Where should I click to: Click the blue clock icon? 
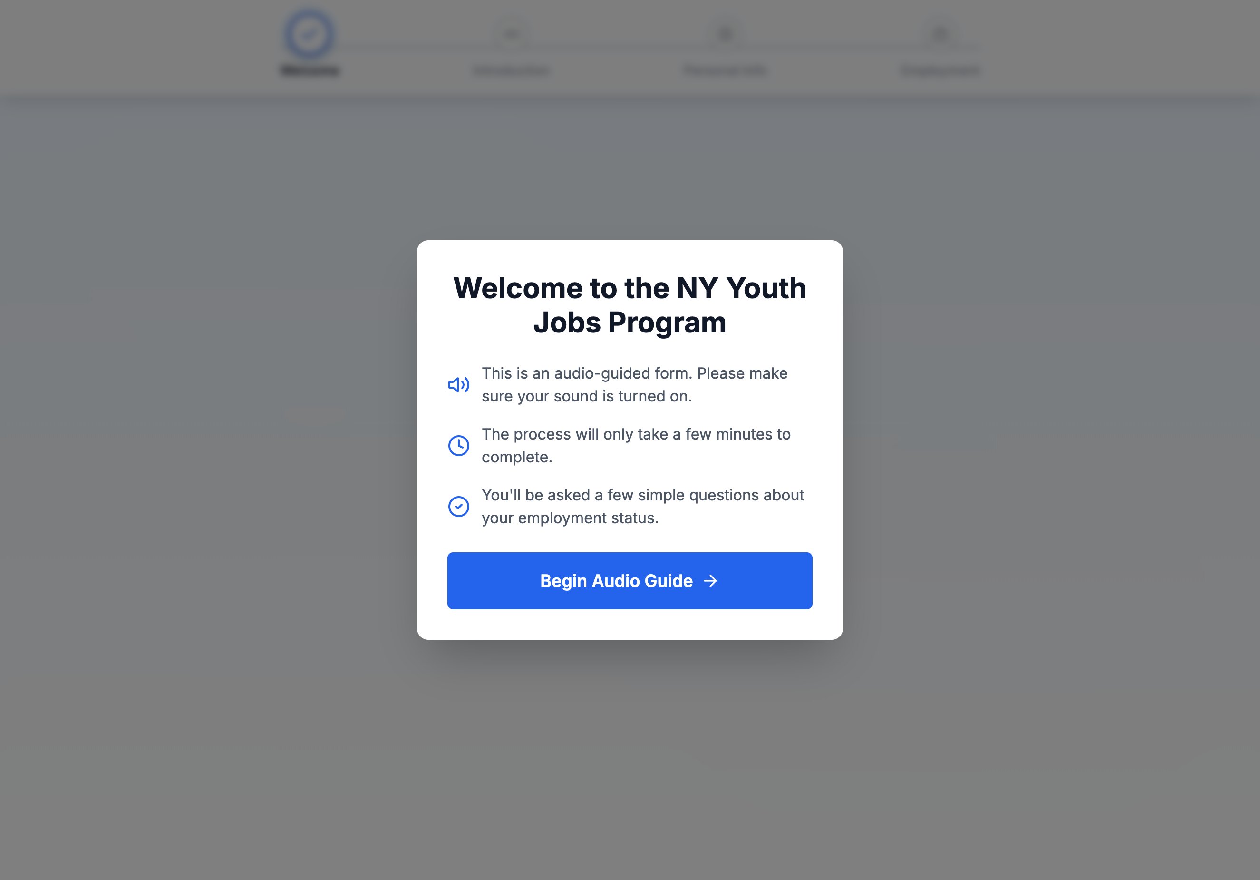tap(458, 445)
